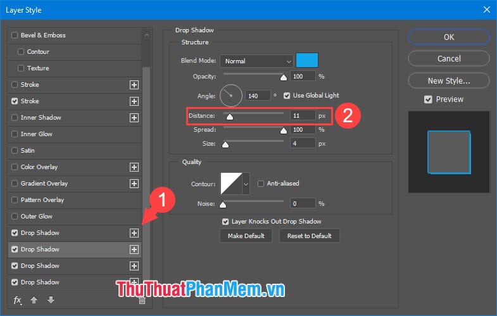Open the blue shadow color swatch
The height and width of the screenshot is (316, 497).
coord(307,60)
